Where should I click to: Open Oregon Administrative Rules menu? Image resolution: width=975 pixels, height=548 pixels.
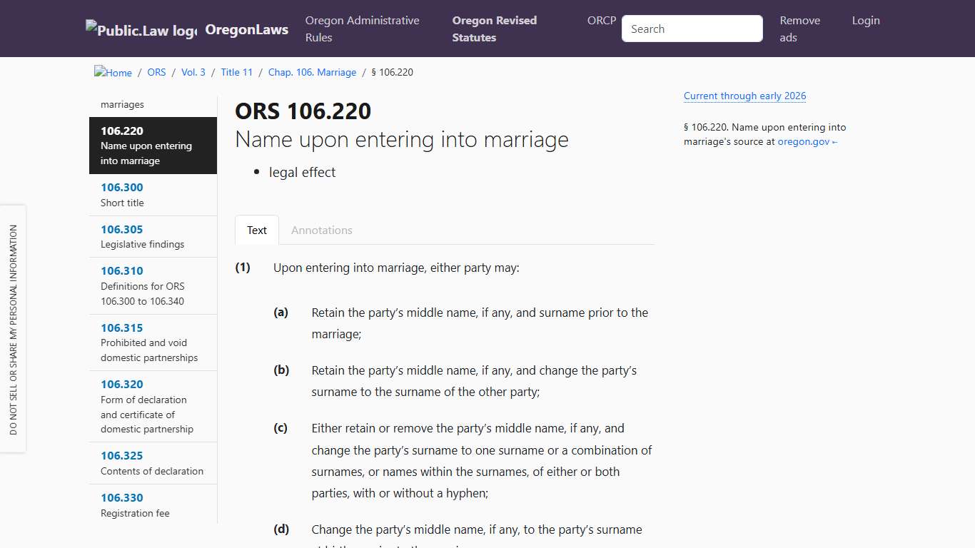coord(363,29)
